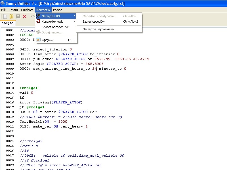
Task: Select Stwórz opcodes.txt menu item
Action: pos(55,27)
